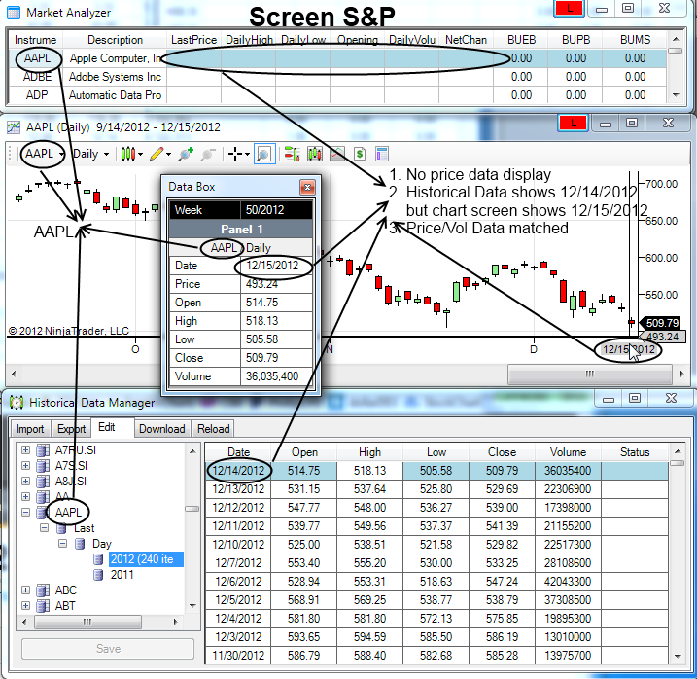Open the Download tab
The height and width of the screenshot is (679, 697).
(x=162, y=429)
